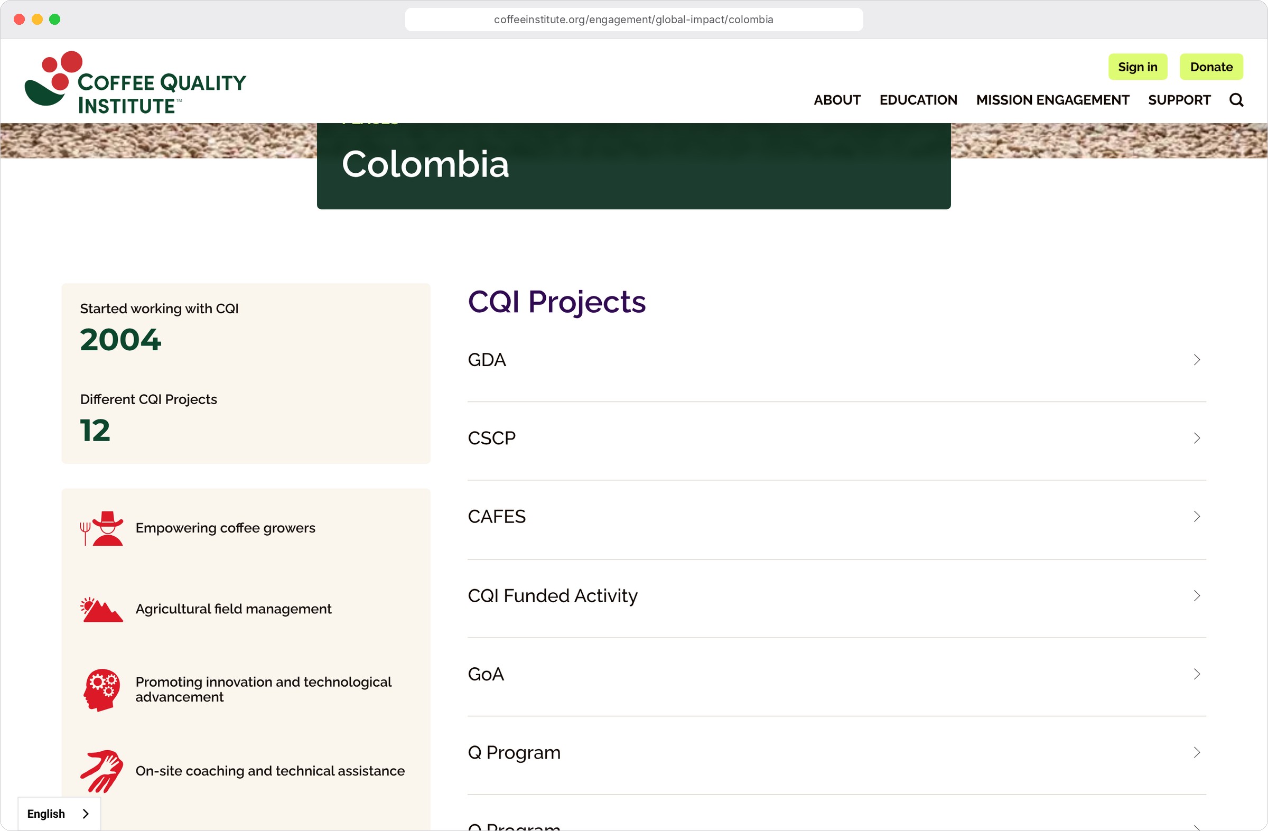Image resolution: width=1268 pixels, height=831 pixels.
Task: Expand the CSCP project chevron
Action: 1197,438
